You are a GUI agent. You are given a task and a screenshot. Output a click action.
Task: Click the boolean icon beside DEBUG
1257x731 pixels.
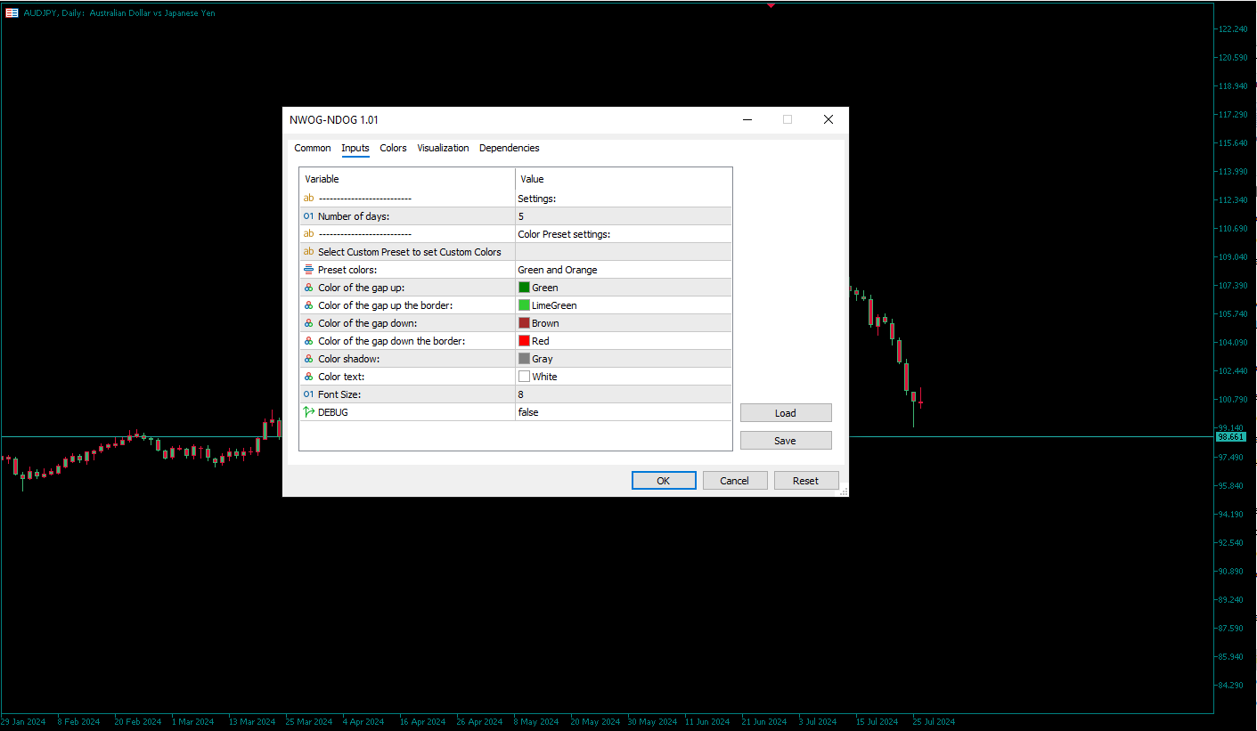click(x=308, y=412)
